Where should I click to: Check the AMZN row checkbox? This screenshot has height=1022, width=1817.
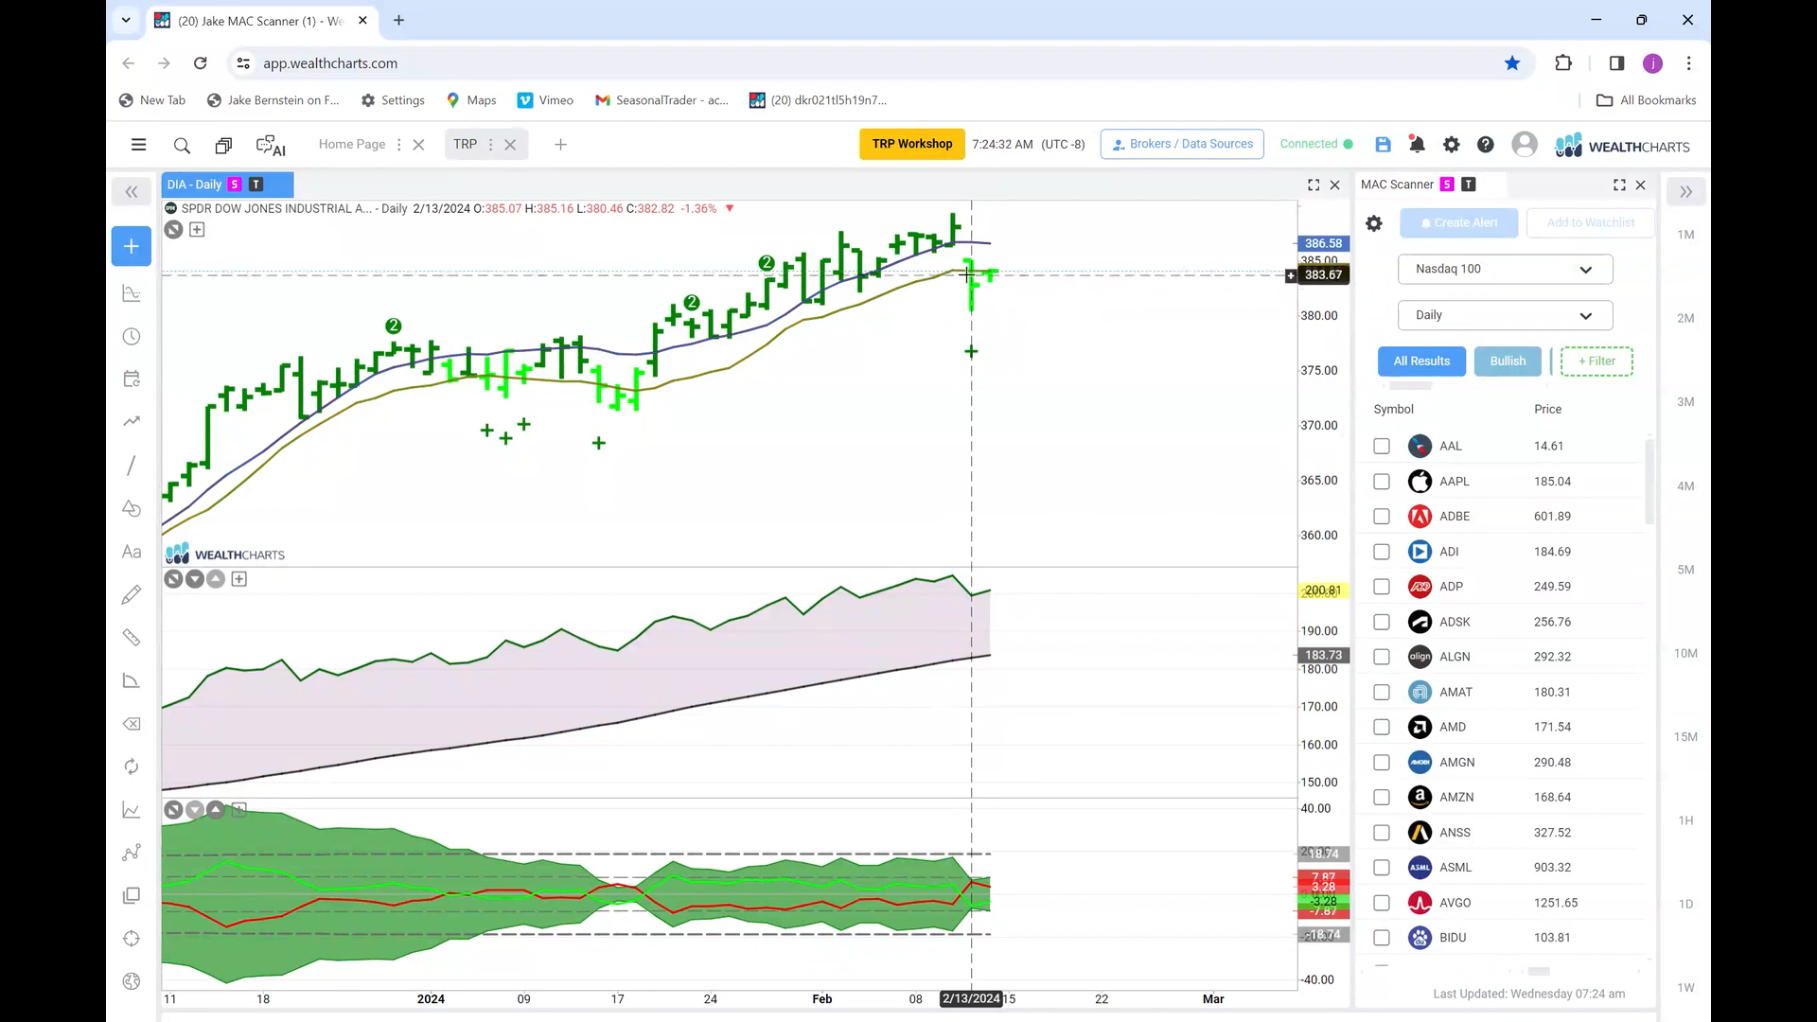click(x=1382, y=798)
